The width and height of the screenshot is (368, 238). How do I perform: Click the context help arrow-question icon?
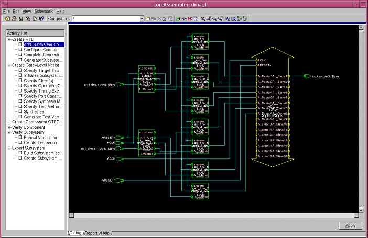[x=41, y=18]
